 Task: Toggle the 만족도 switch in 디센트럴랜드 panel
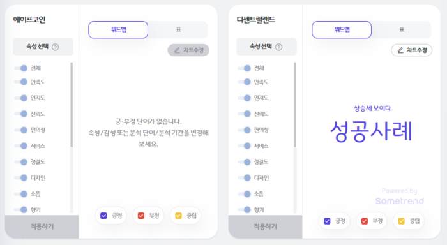(x=245, y=82)
